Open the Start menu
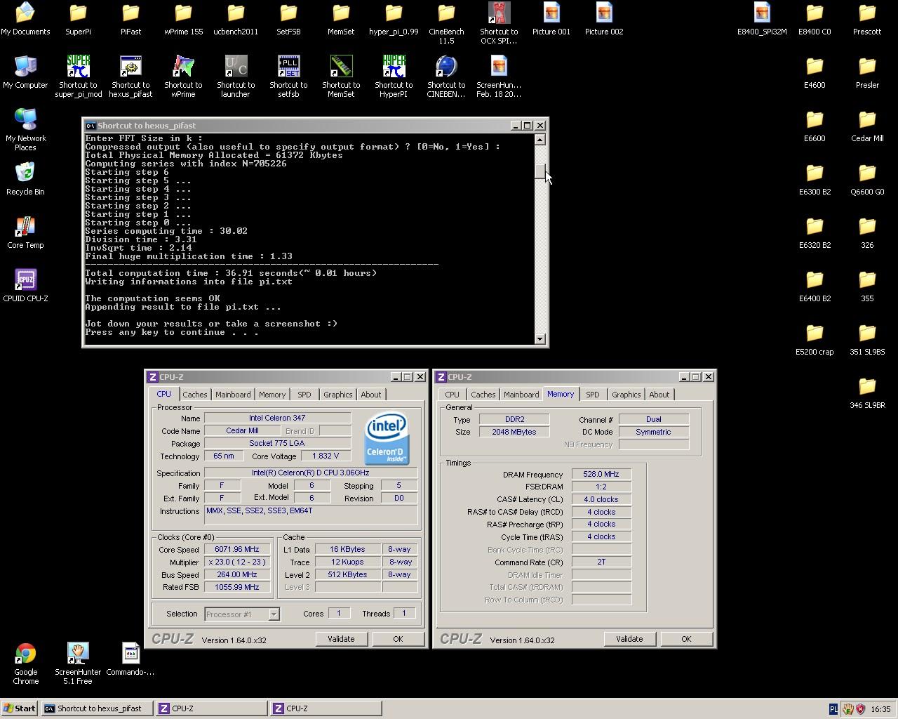898x719 pixels. (20, 708)
